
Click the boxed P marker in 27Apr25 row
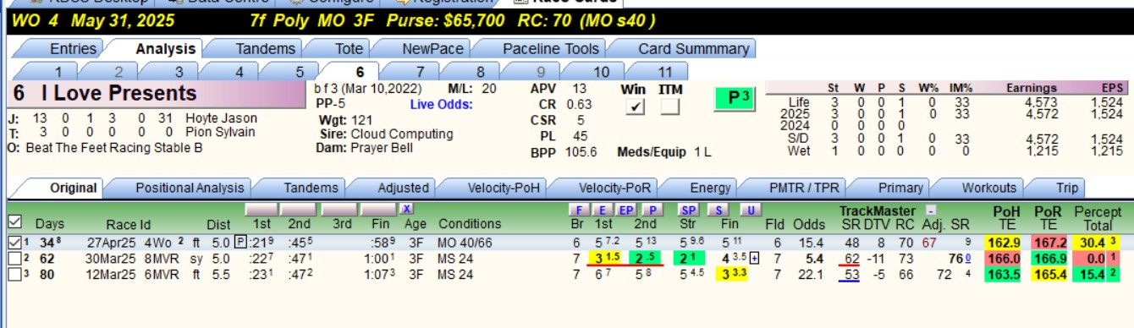(x=240, y=243)
